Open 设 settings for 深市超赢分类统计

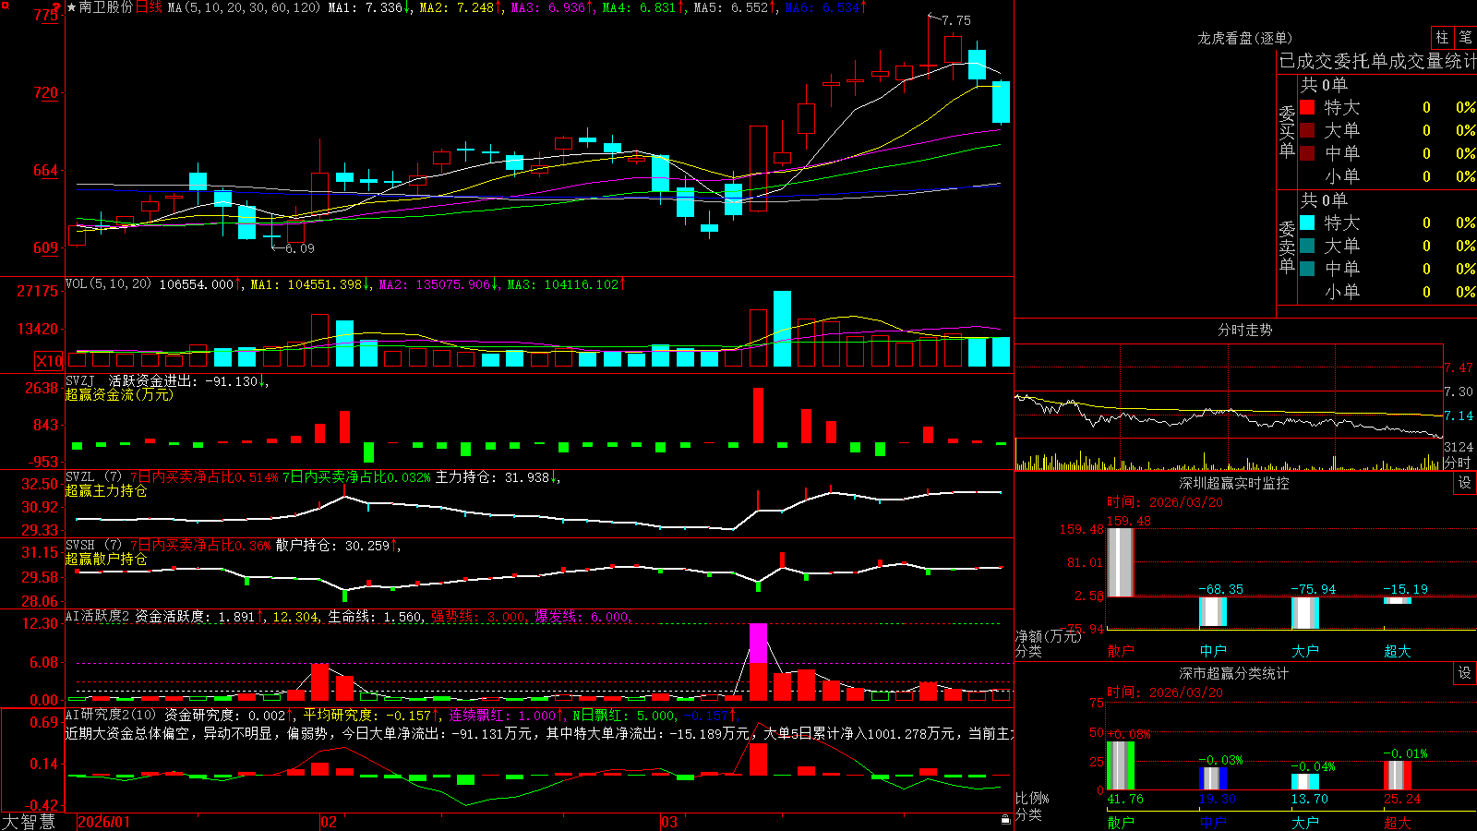[x=1465, y=673]
